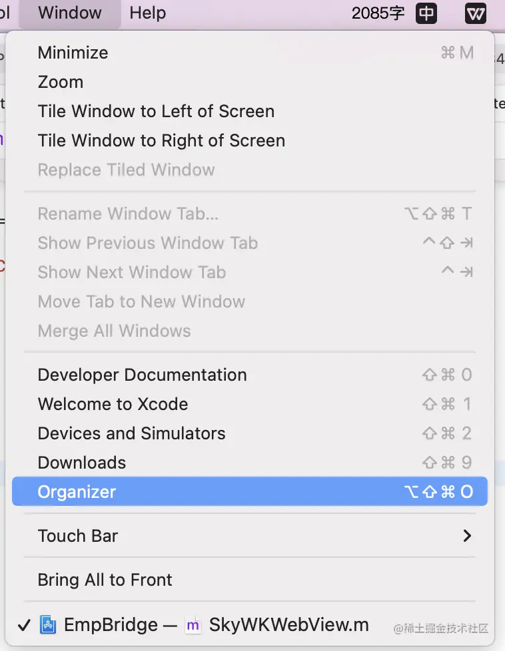The height and width of the screenshot is (651, 505).
Task: Show the Welcome to Xcode window
Action: coord(113,404)
